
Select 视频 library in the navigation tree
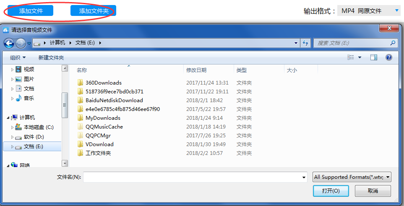pos(29,69)
